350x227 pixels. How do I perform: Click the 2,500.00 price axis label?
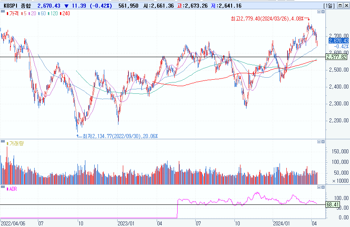tap(339, 70)
